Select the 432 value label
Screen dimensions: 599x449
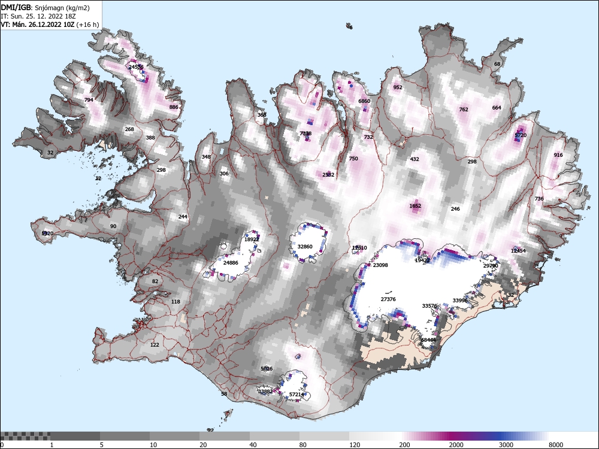click(415, 160)
